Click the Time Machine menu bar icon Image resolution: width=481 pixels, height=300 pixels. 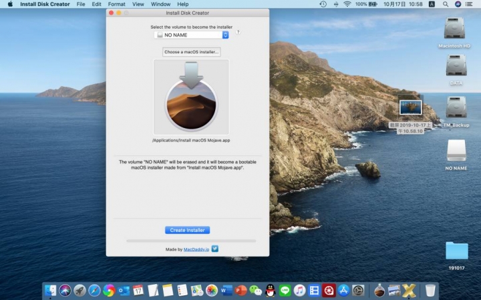(x=323, y=4)
